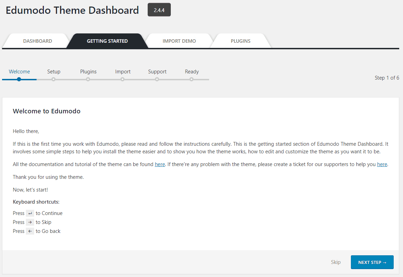Click the Welcome step indicator dot
Screen dimensions: 403x277
(x=19, y=79)
